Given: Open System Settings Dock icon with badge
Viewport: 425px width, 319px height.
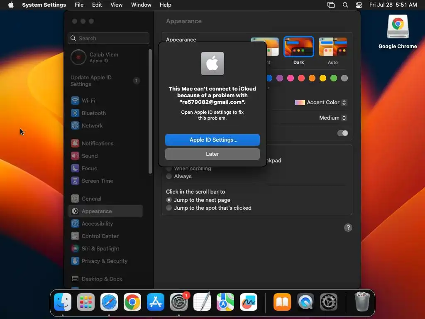Looking at the screenshot, I should (179, 302).
